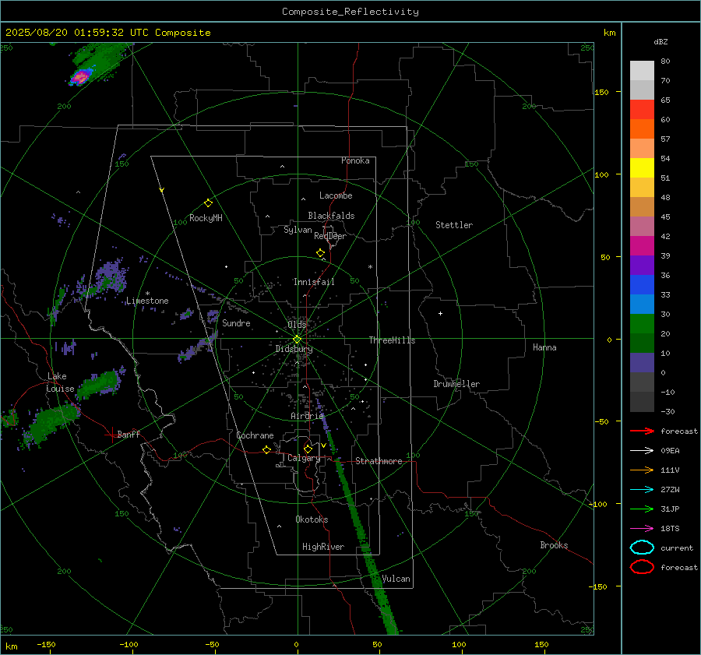Click the Blackfalds city label

[331, 216]
